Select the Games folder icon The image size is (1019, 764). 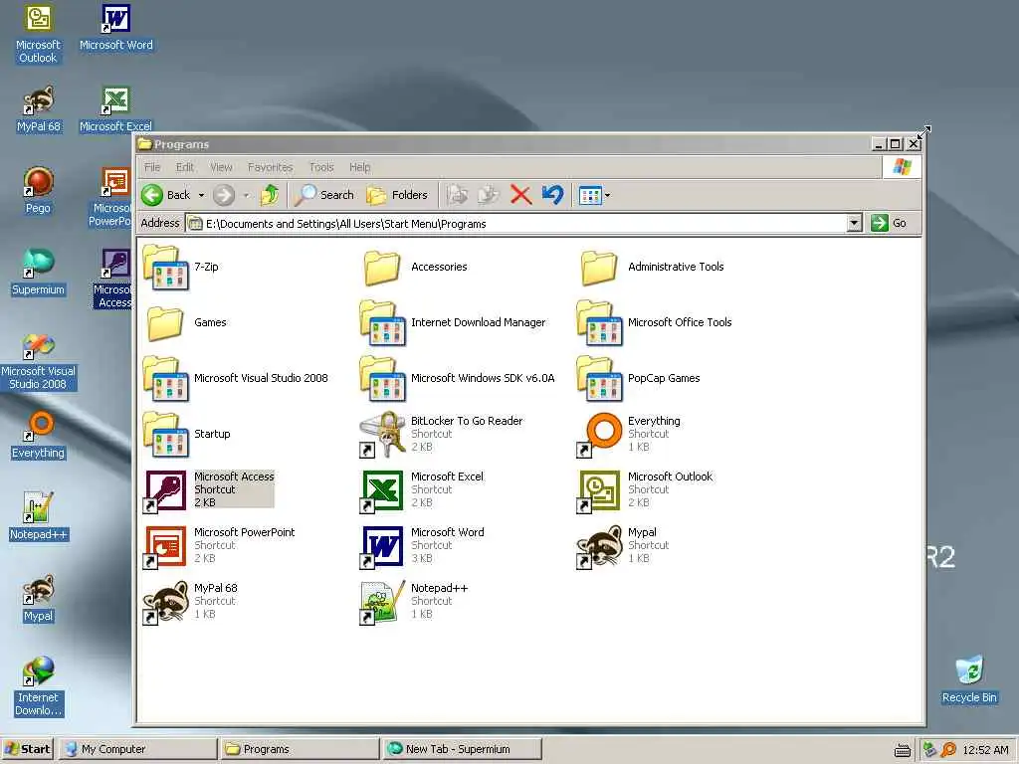pos(164,323)
